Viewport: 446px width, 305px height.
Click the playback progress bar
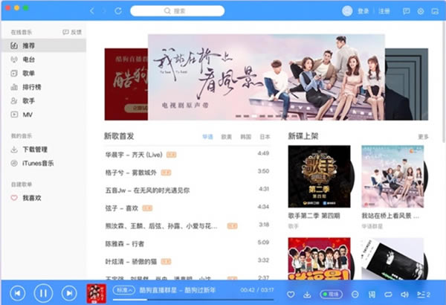tap(193, 300)
